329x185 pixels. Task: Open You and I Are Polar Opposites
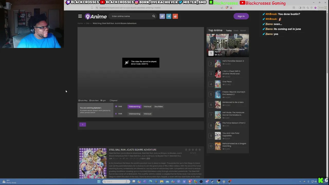click(x=231, y=134)
